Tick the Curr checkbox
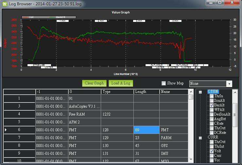242x165 pixels. click(x=212, y=156)
